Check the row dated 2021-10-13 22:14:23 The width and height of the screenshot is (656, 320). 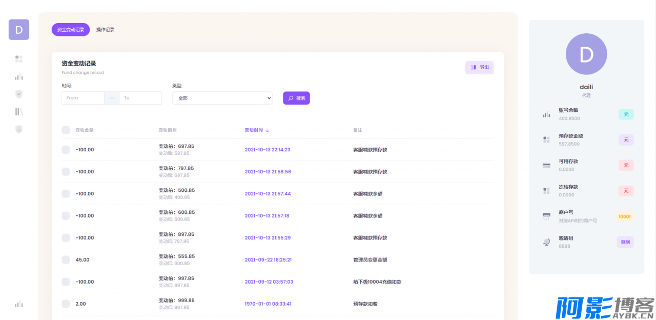click(66, 150)
